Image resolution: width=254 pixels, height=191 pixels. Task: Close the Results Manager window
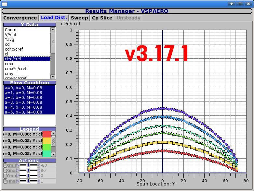pos(248,4)
